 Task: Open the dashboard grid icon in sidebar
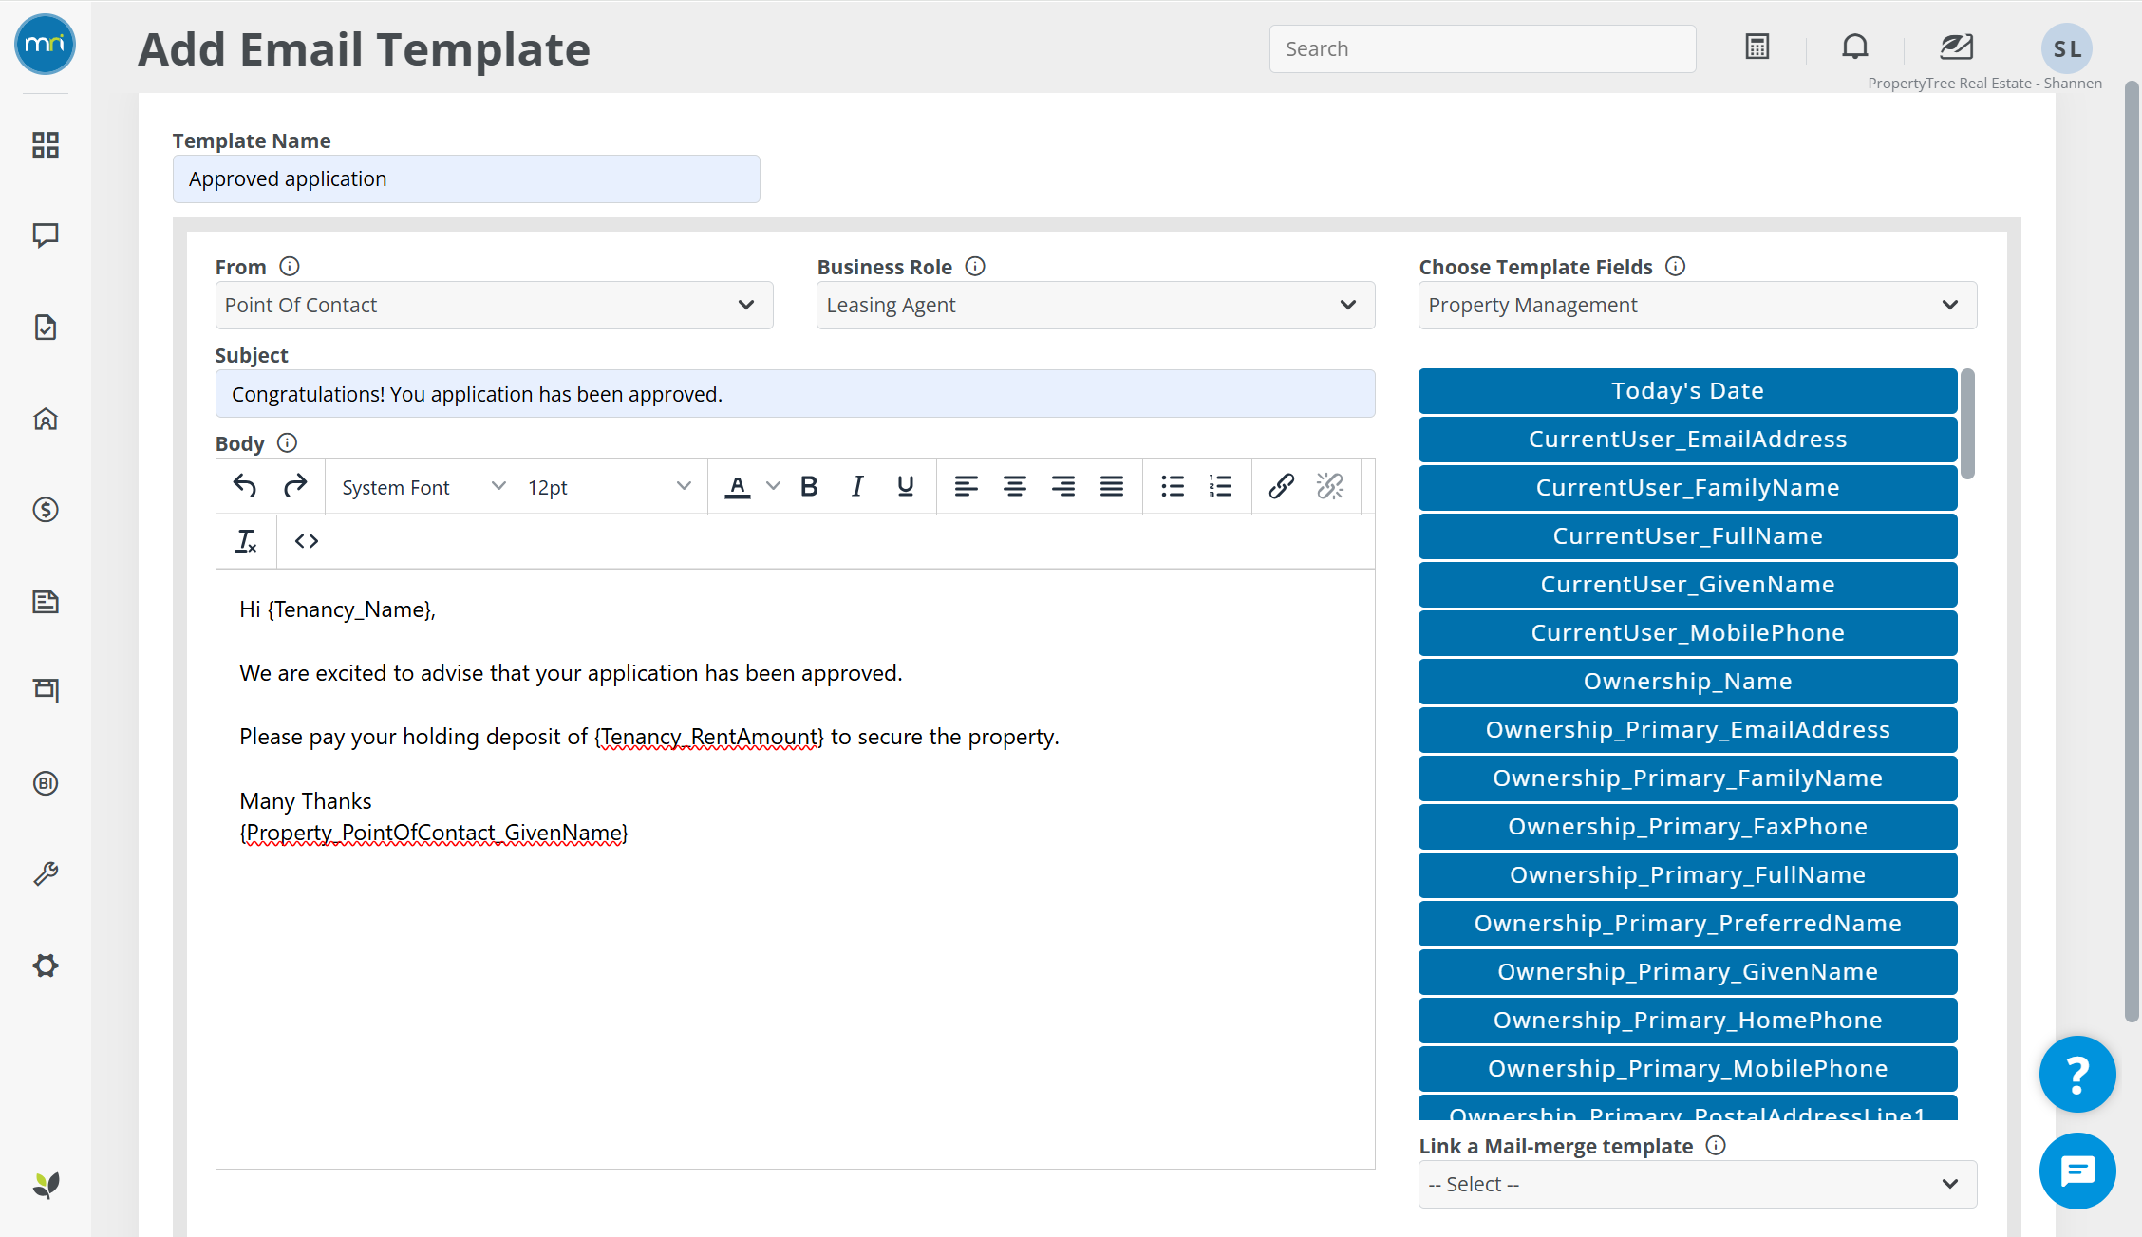point(46,144)
